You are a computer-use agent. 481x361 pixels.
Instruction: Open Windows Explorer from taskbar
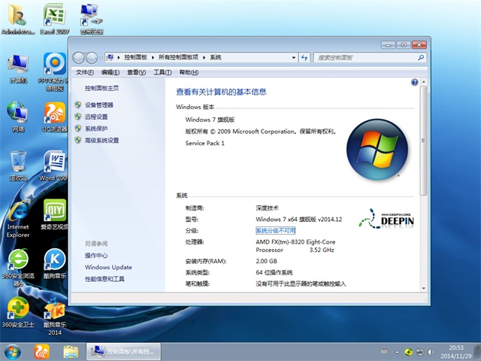pos(71,352)
